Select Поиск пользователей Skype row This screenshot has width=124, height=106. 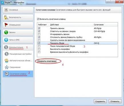point(77,46)
